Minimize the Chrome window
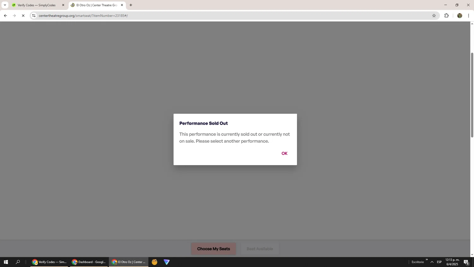Screen dimensions: 474x267 446,5
